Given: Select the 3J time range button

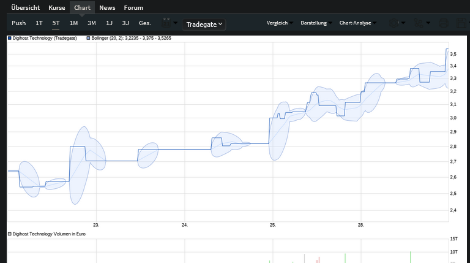Looking at the screenshot, I should click(125, 23).
